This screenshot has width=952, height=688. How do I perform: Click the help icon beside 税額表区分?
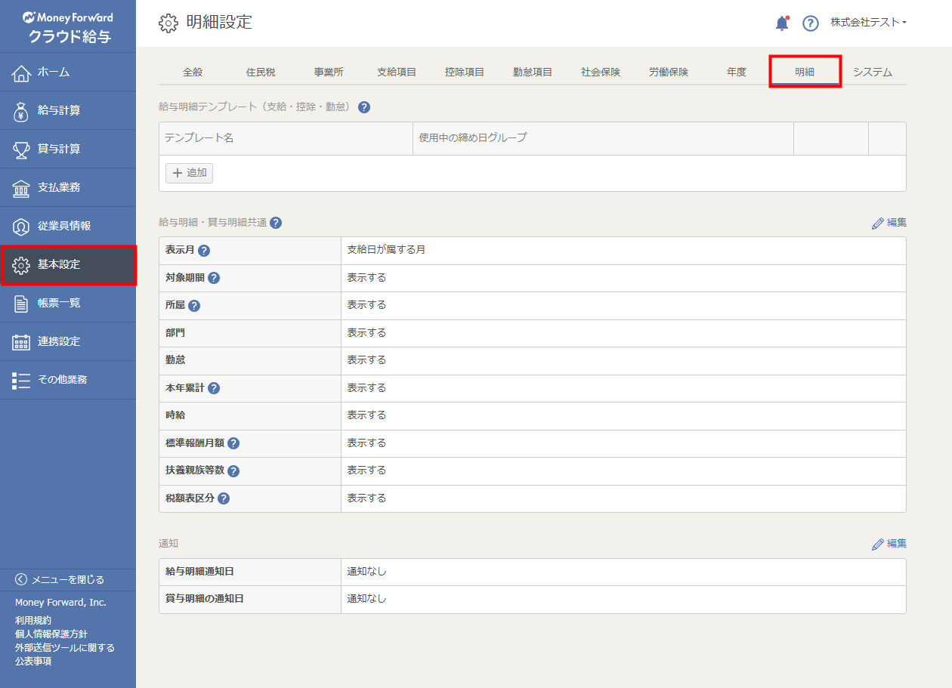pyautogui.click(x=224, y=498)
